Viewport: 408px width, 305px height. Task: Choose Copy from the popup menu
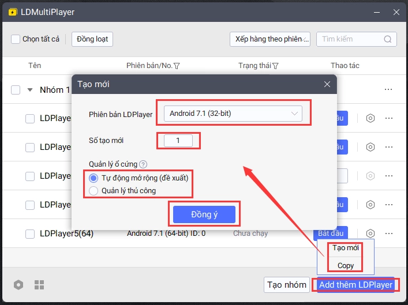(345, 265)
